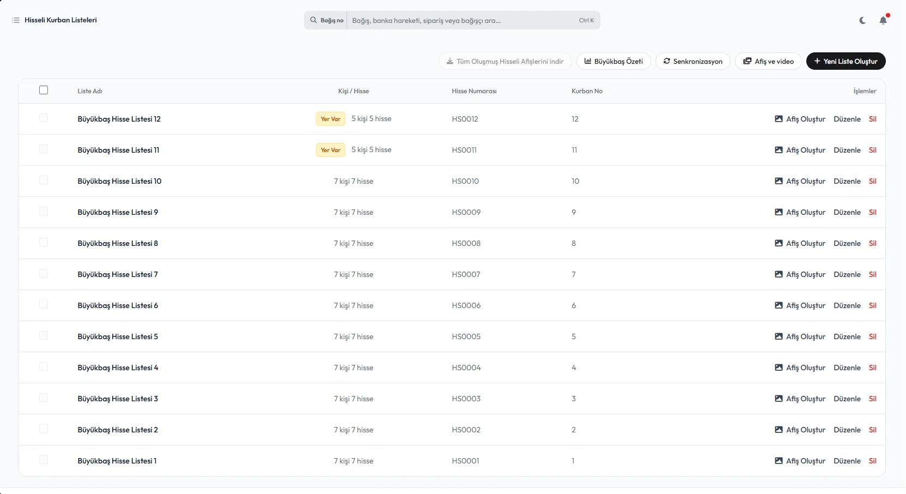Screen dimensions: 906x494
Task: Click image icon in Listesi 1 row
Action: 779,461
